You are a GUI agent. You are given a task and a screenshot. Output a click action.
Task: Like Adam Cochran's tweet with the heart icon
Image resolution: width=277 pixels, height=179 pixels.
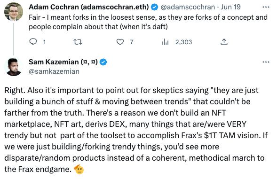(x=120, y=42)
